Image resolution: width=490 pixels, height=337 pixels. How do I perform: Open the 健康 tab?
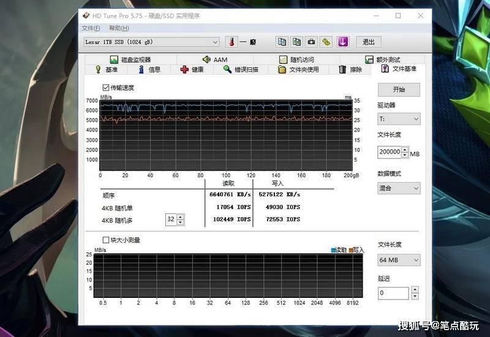click(192, 69)
